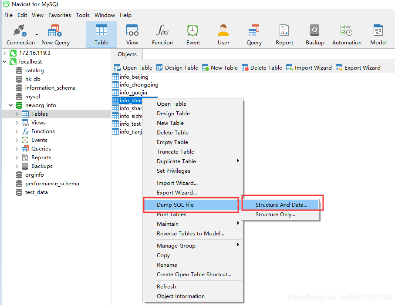Open the Tools menu

pos(83,15)
